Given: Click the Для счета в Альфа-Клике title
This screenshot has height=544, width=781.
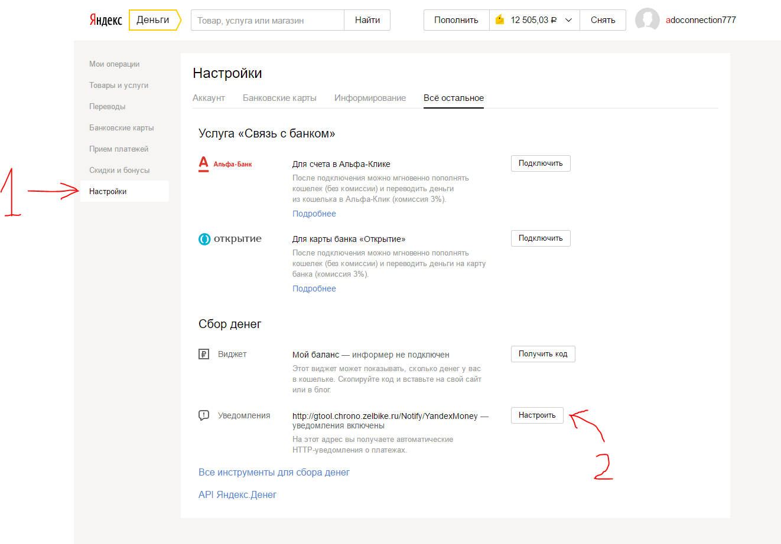Looking at the screenshot, I should coord(341,164).
